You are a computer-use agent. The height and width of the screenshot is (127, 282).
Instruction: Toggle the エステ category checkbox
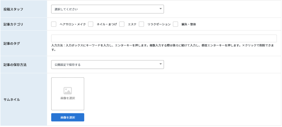(122, 24)
